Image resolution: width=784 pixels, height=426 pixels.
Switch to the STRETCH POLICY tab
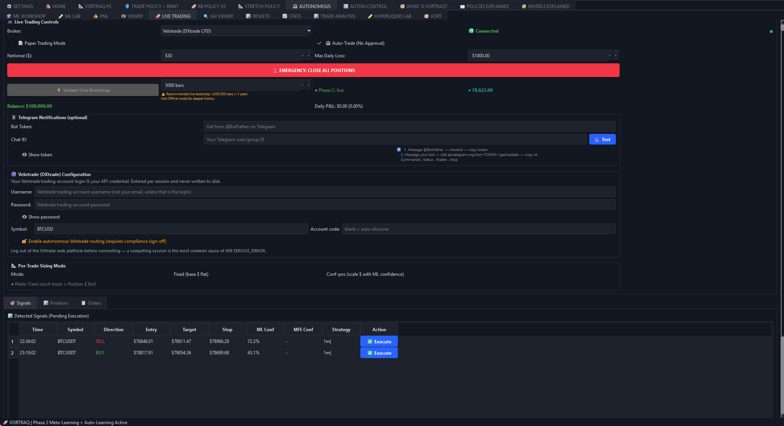pos(259,6)
